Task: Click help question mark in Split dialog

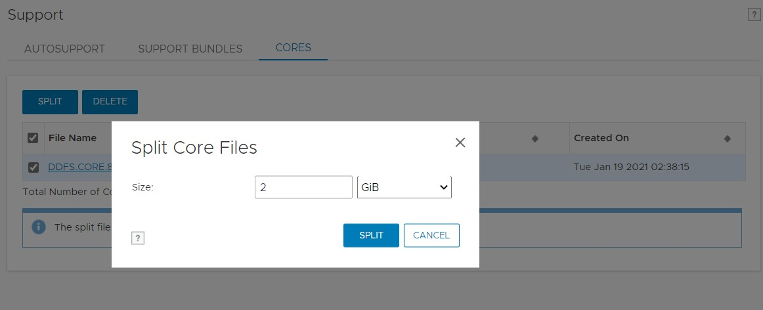Action: tap(138, 238)
